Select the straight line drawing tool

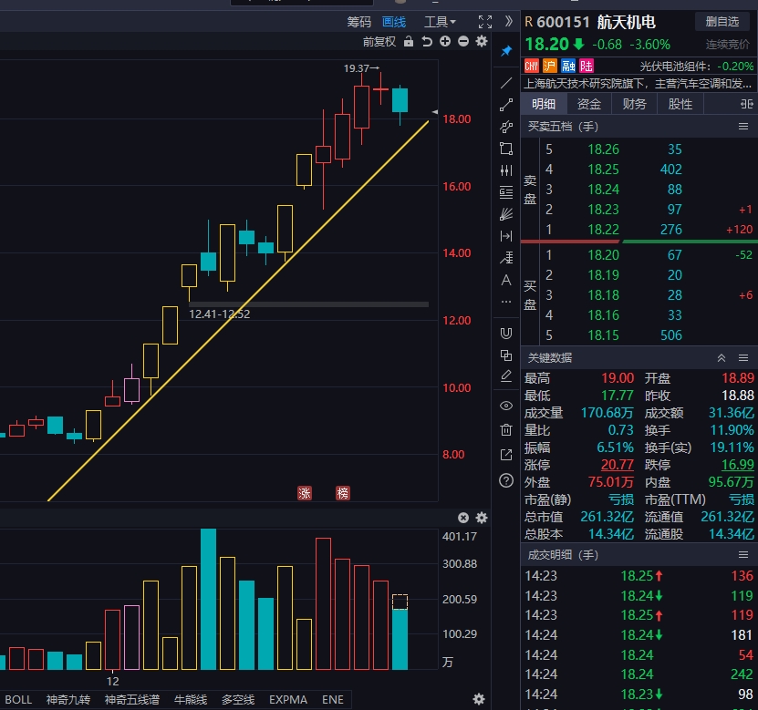click(506, 83)
